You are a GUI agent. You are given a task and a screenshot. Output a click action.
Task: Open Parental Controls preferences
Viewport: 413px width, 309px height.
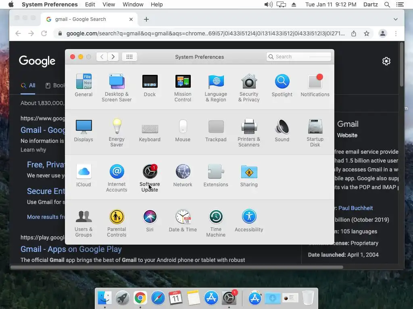point(117,223)
